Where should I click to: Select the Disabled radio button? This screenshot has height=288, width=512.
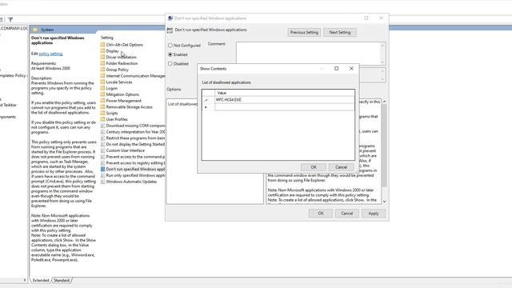point(170,64)
